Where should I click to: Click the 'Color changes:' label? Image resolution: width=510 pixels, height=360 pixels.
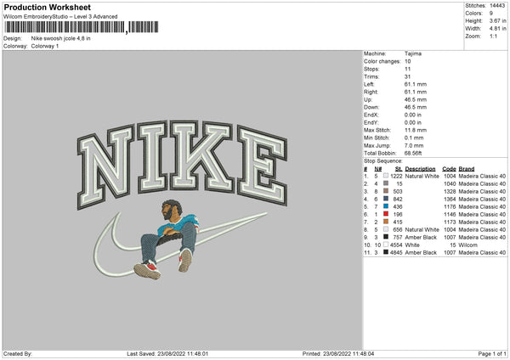[x=382, y=61]
